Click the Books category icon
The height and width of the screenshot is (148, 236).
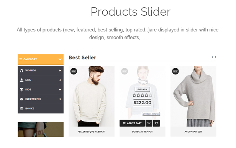point(21,109)
